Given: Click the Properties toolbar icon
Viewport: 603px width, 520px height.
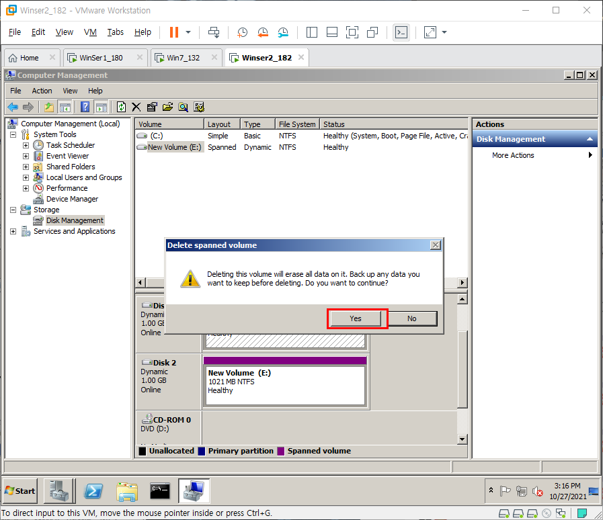Looking at the screenshot, I should (x=152, y=107).
